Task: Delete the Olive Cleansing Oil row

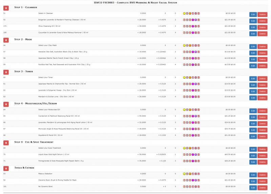Action: (262, 27)
